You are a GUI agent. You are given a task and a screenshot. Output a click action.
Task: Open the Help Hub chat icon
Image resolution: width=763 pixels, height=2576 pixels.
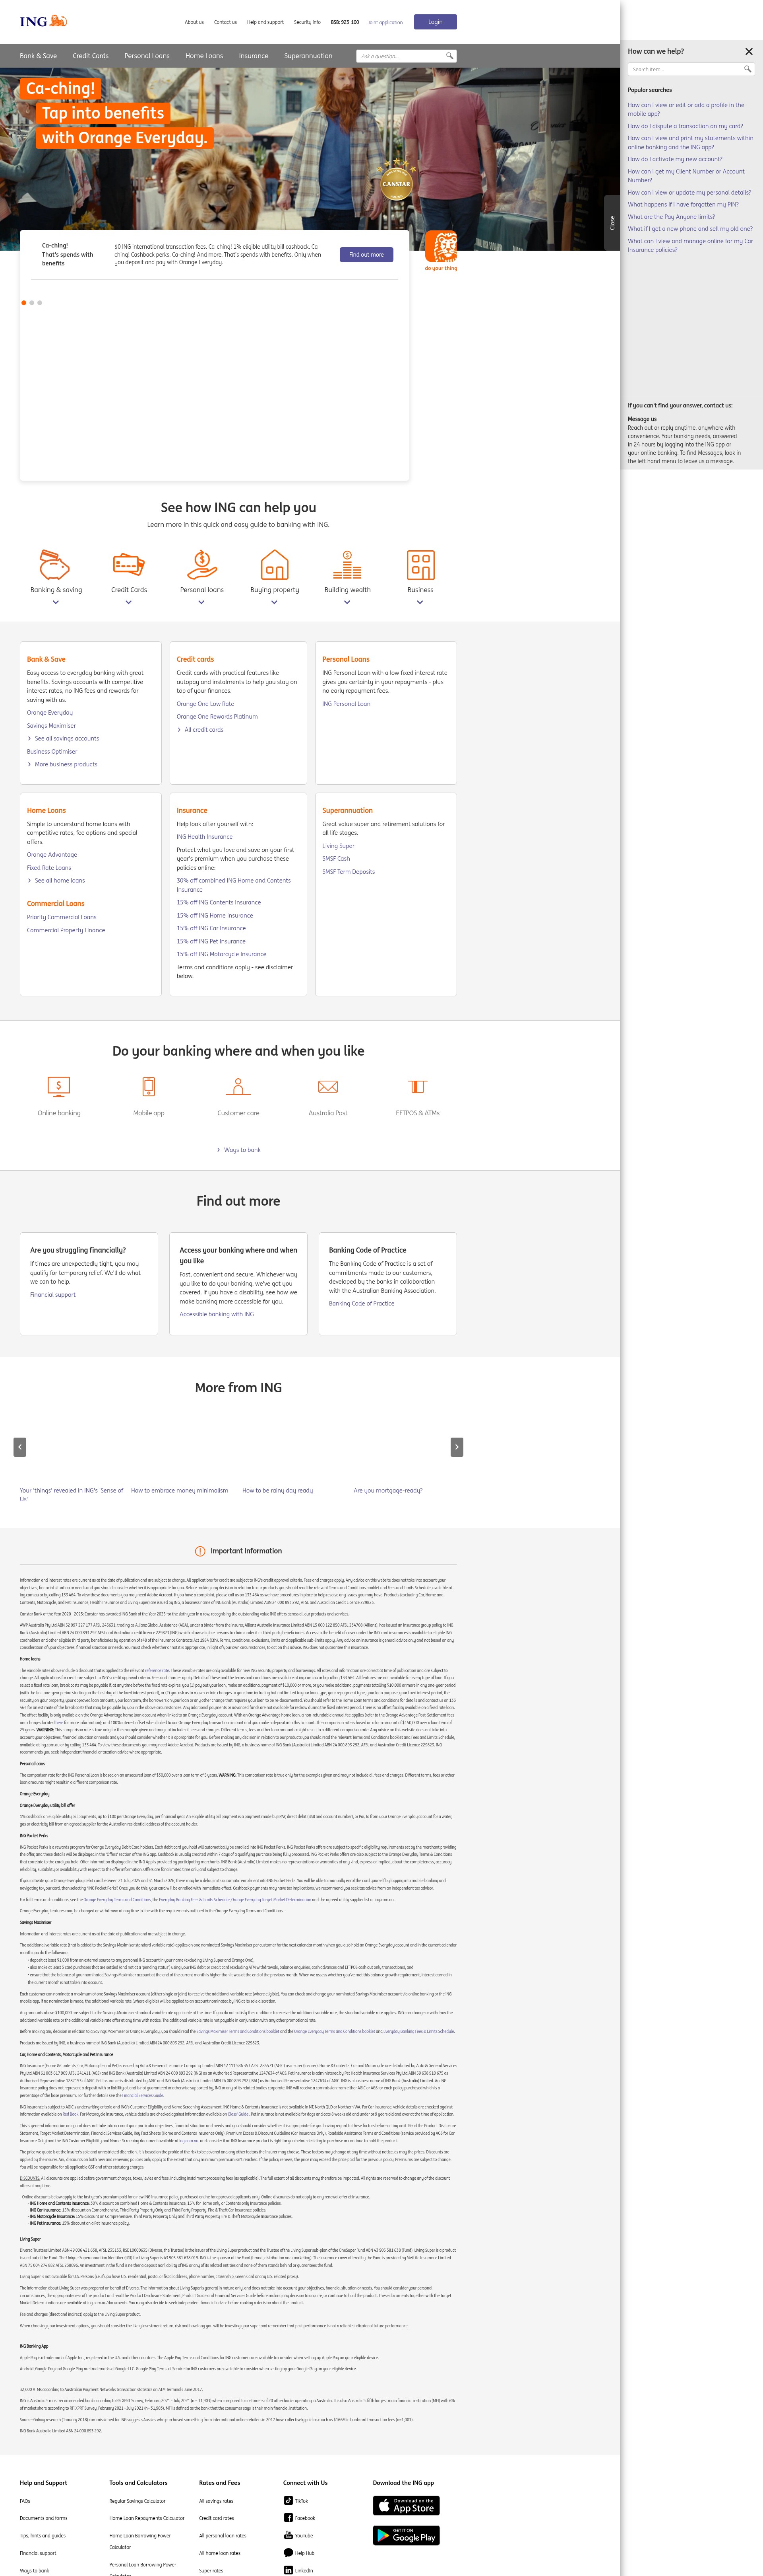click(x=288, y=2552)
